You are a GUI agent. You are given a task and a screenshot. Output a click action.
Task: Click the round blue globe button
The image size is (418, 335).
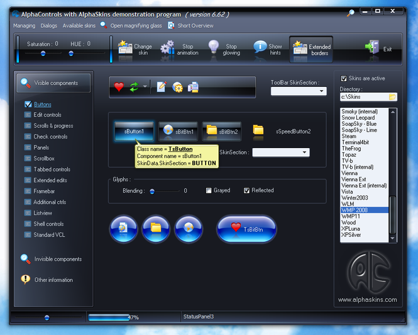point(189,229)
